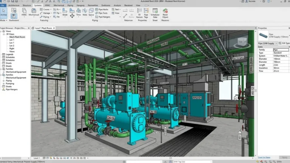Click the pipe preview thumbnail in Properties
Image resolution: width=290 pixels, height=163 pixels.
click(x=263, y=35)
